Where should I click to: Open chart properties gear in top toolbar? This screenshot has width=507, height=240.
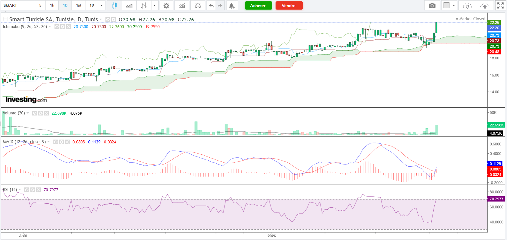[x=166, y=5]
